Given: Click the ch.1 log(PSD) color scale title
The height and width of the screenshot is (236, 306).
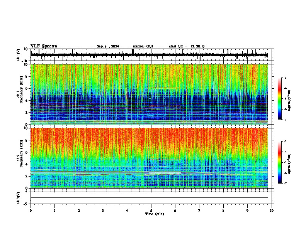Looking at the screenshot, I should tap(289, 100).
